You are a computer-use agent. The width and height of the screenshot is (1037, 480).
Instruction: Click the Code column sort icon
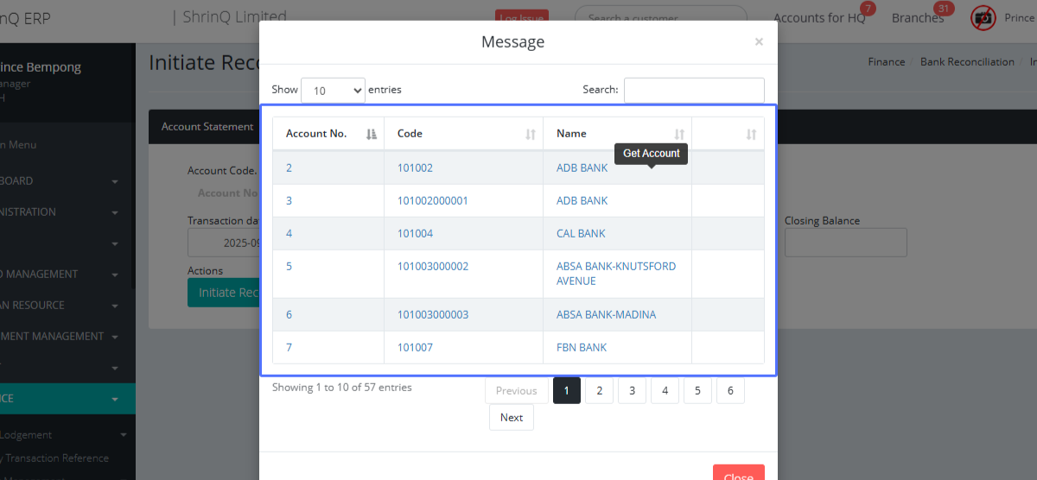pos(531,134)
